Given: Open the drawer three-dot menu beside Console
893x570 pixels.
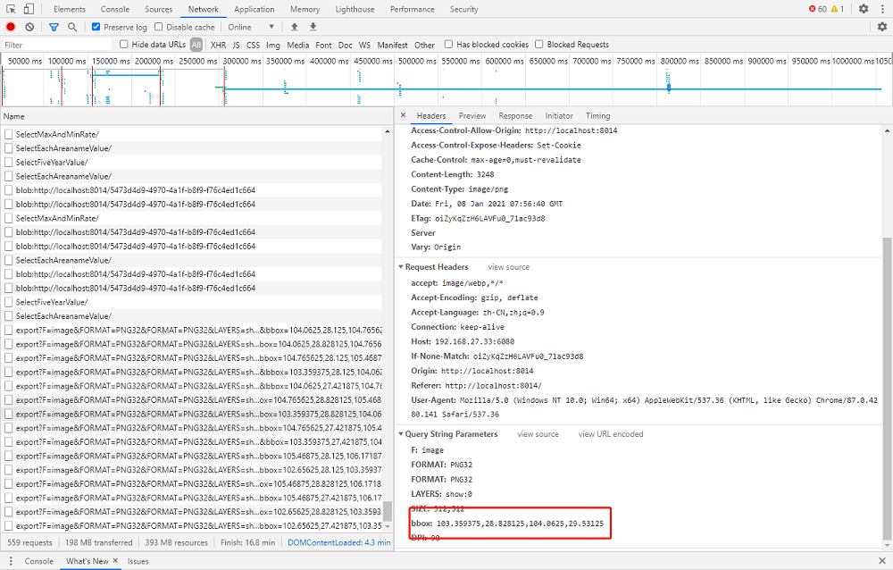Looking at the screenshot, I should click(x=11, y=561).
